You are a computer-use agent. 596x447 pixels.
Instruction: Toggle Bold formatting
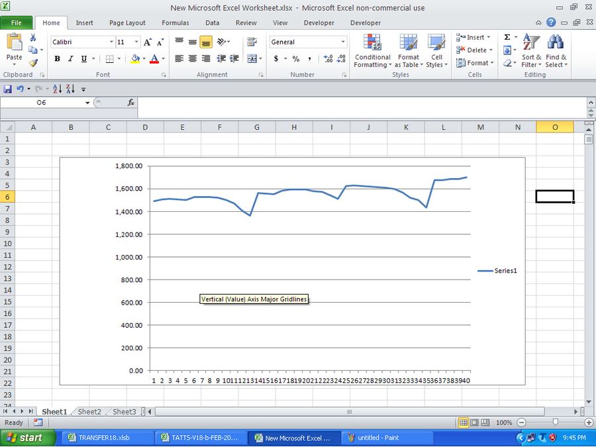(x=57, y=59)
